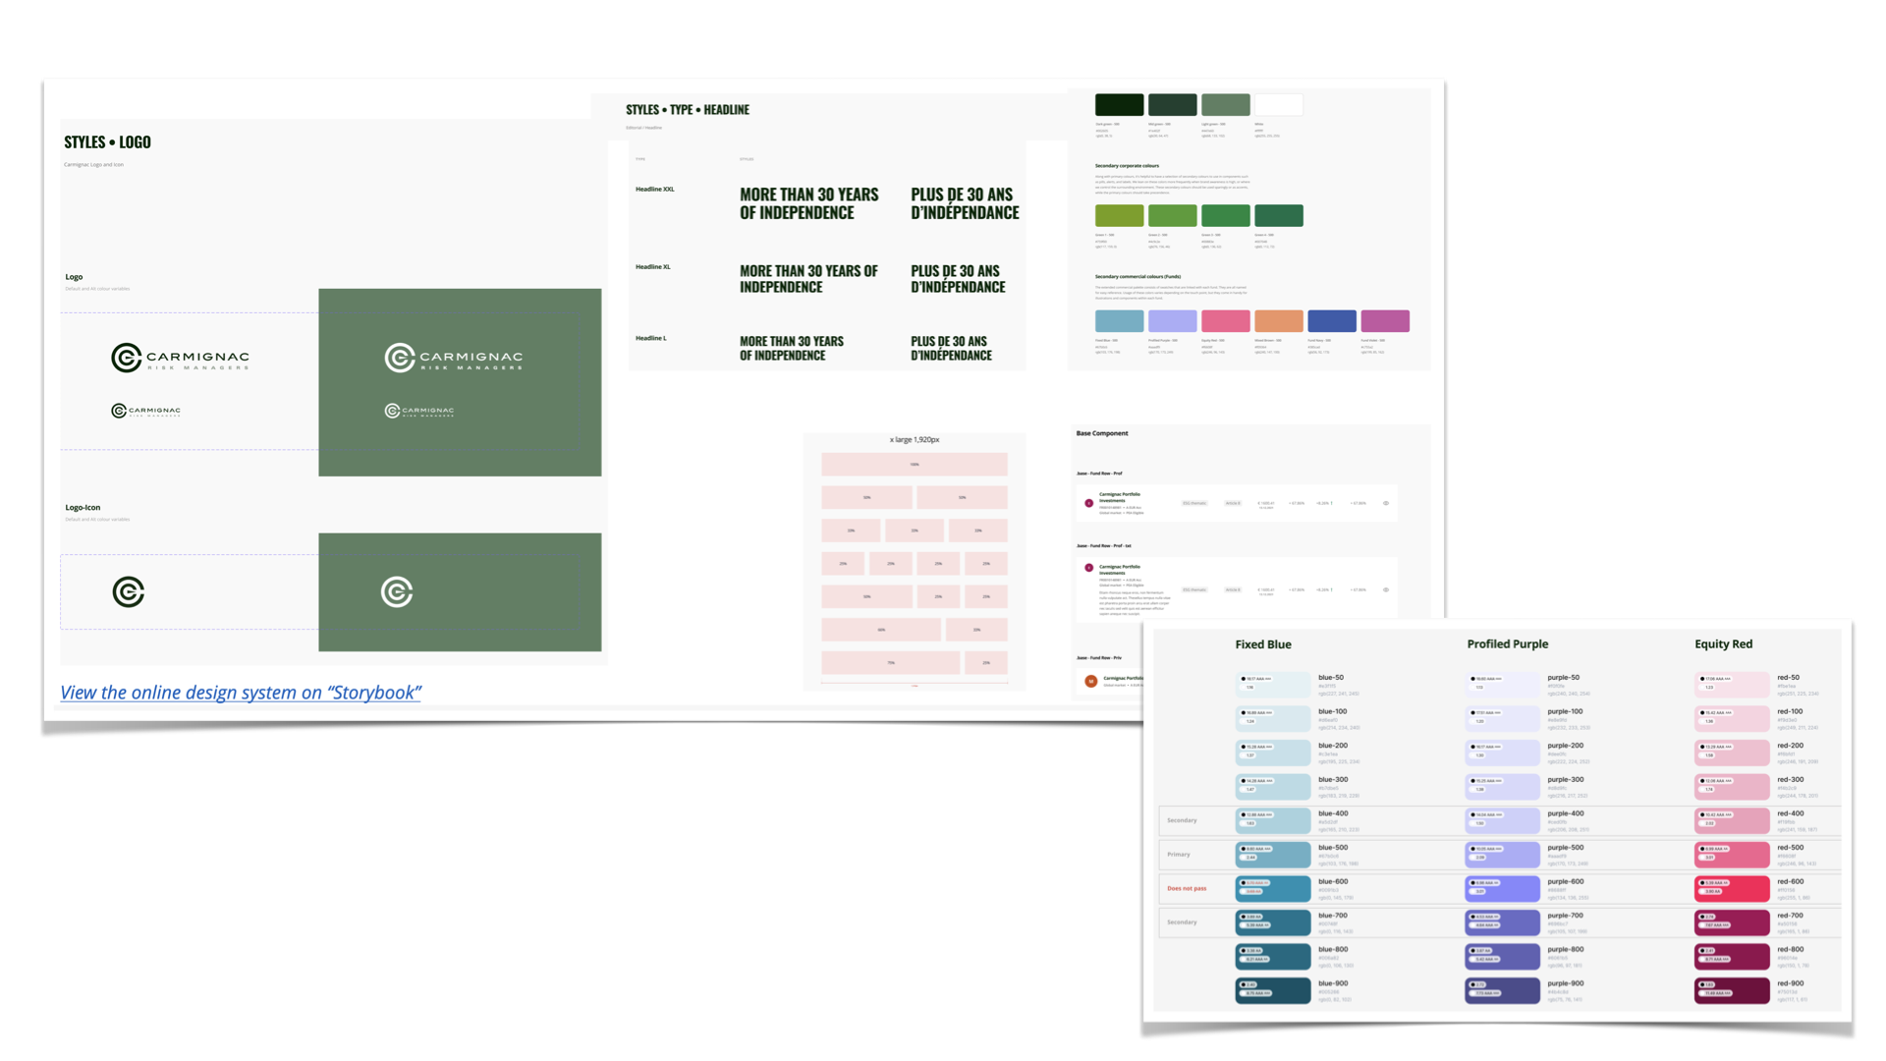Click the "Equity Red" column heading

pyautogui.click(x=1724, y=644)
